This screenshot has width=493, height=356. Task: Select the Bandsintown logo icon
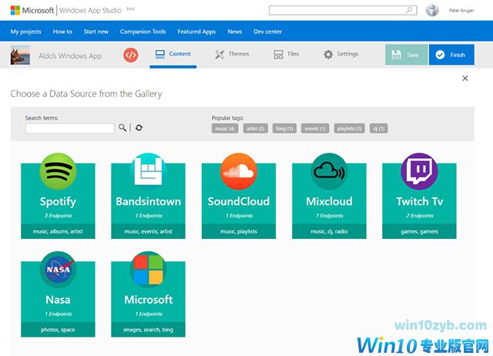coord(148,171)
